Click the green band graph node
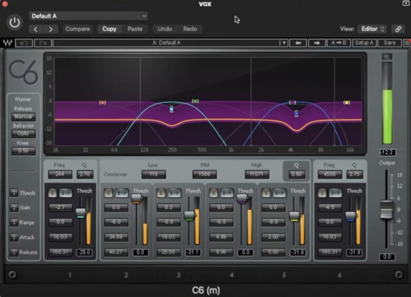Screen dimensions: 411x297 [195, 101]
